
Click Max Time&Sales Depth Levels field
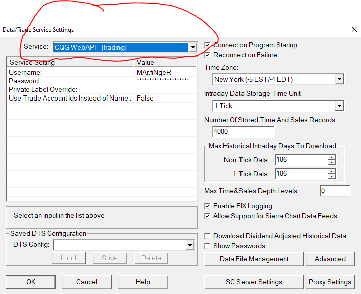335,191
